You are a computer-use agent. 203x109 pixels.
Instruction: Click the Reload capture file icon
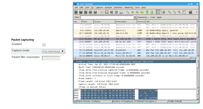click(116, 12)
